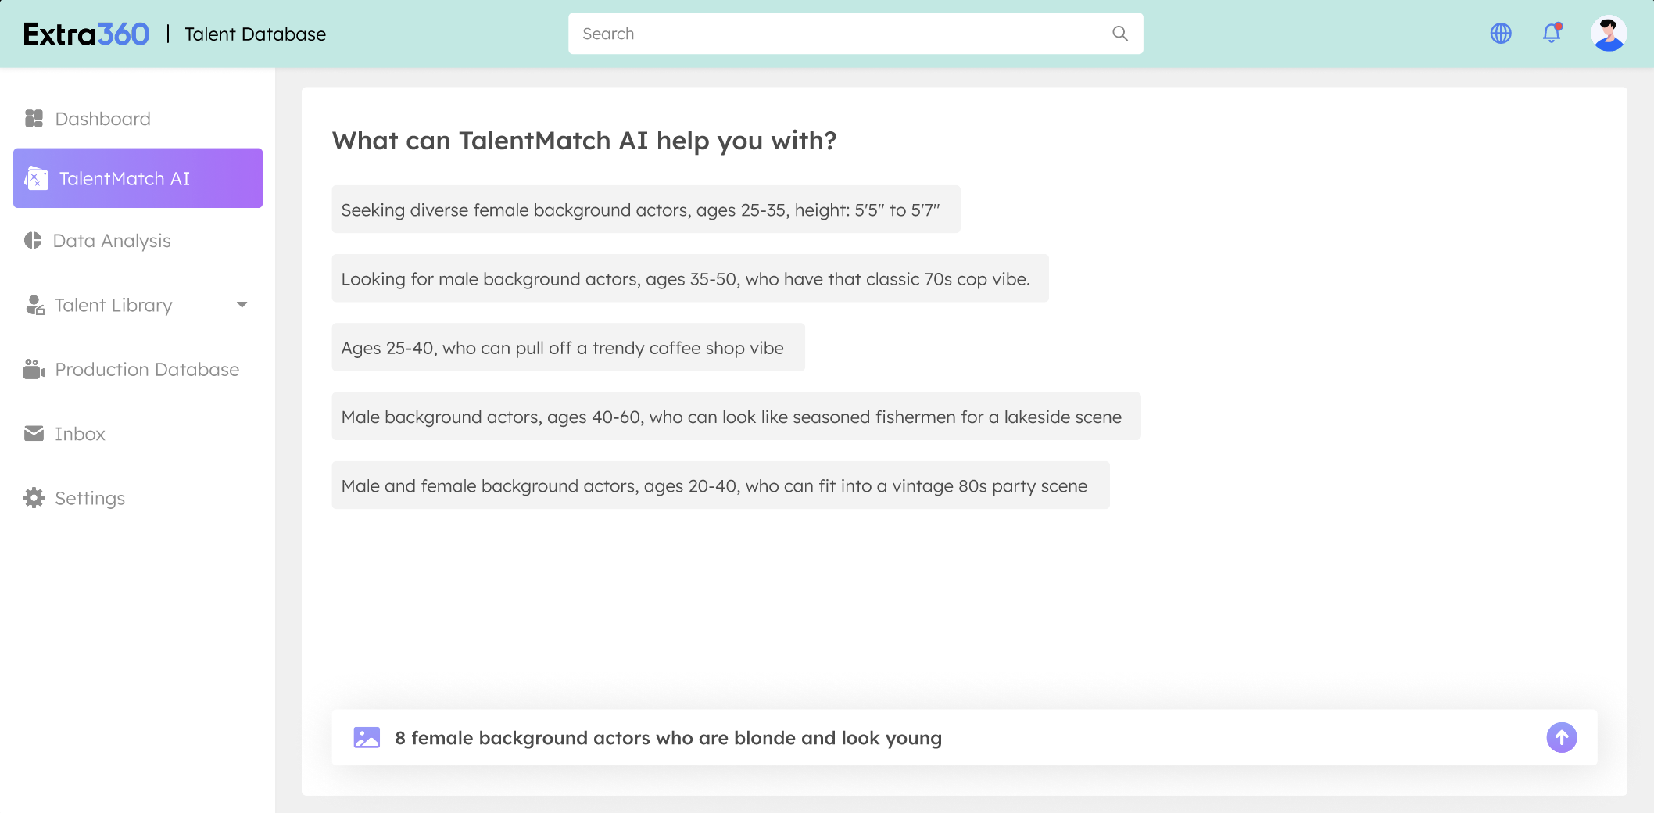Viewport: 1654px width, 813px height.
Task: Expand the Talent Library dropdown arrow
Action: [242, 305]
